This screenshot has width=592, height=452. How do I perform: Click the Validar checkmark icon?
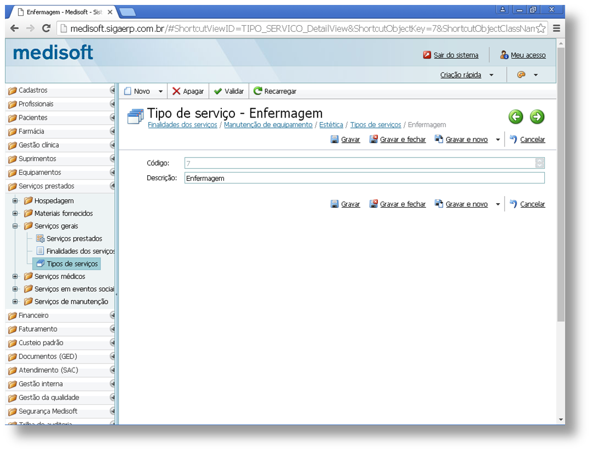coord(218,91)
